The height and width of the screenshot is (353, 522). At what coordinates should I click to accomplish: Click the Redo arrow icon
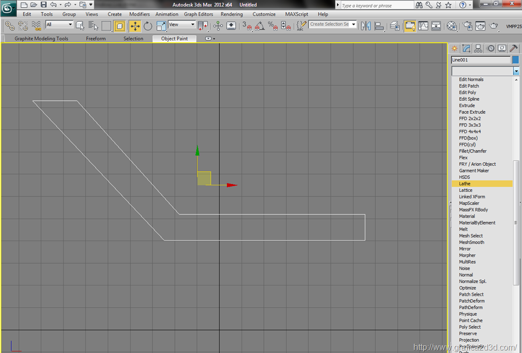coord(68,5)
